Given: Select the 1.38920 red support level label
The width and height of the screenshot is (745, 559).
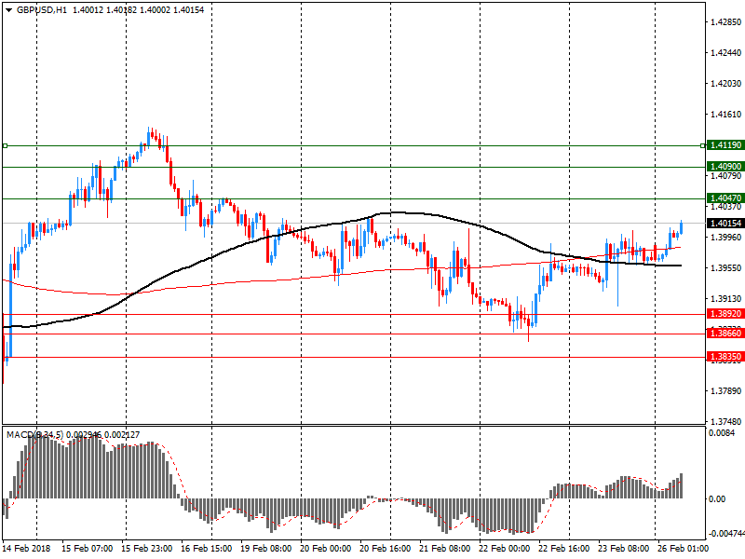Looking at the screenshot, I should tap(725, 314).
